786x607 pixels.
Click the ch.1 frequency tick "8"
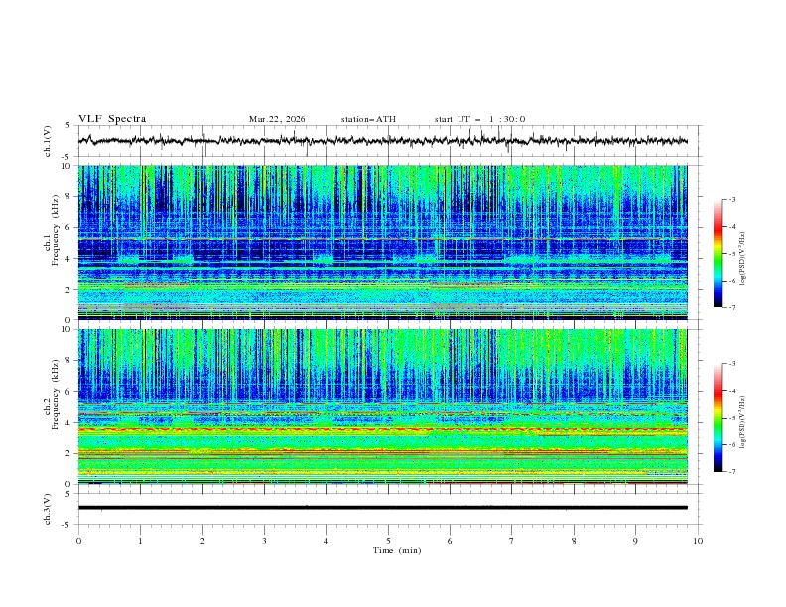(69, 196)
